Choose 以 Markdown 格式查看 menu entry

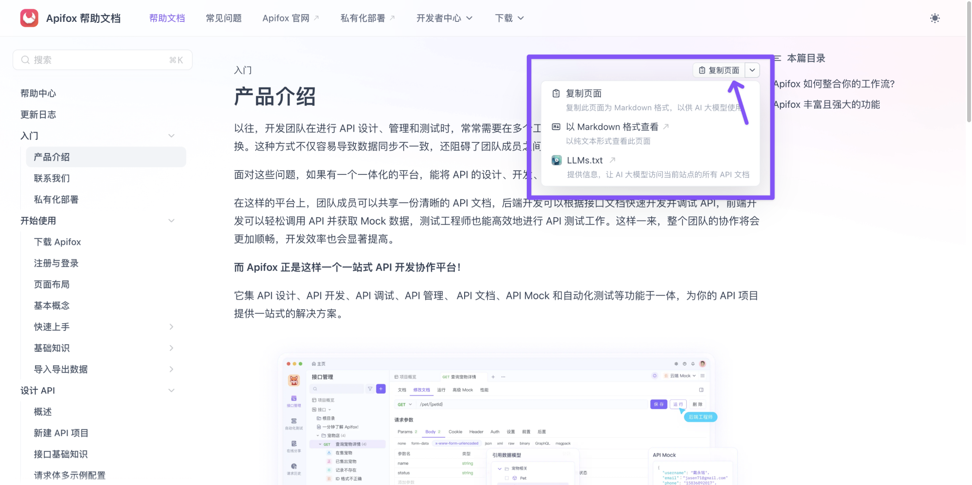point(650,133)
